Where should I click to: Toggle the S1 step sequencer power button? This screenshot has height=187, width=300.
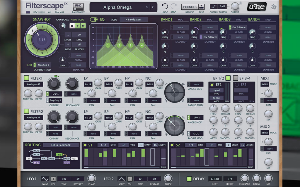pyautogui.click(x=85, y=145)
